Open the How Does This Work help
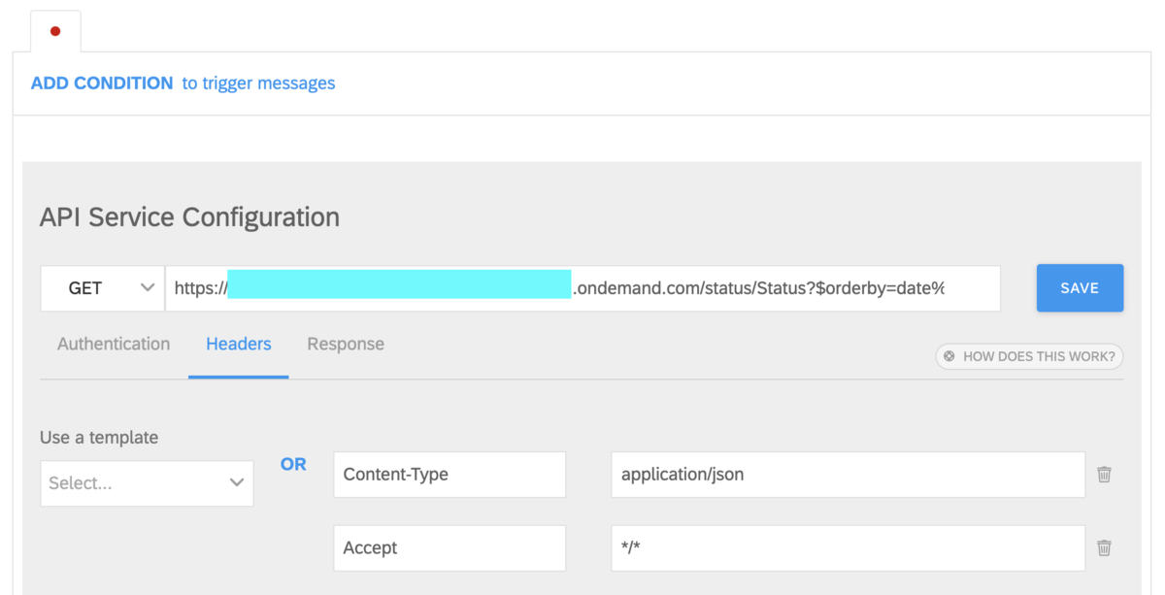This screenshot has width=1165, height=595. coord(1029,356)
